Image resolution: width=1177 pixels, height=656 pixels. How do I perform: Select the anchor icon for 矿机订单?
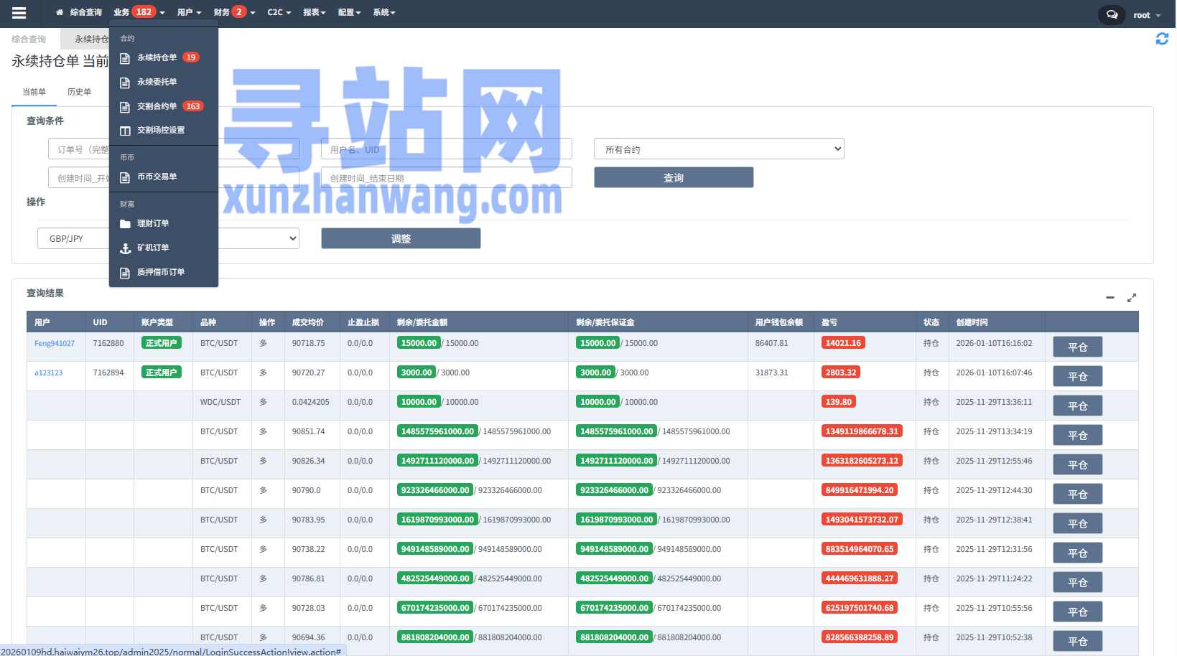(126, 248)
